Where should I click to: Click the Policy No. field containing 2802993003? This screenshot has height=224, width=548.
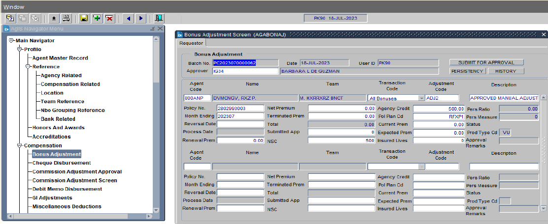[x=240, y=108]
